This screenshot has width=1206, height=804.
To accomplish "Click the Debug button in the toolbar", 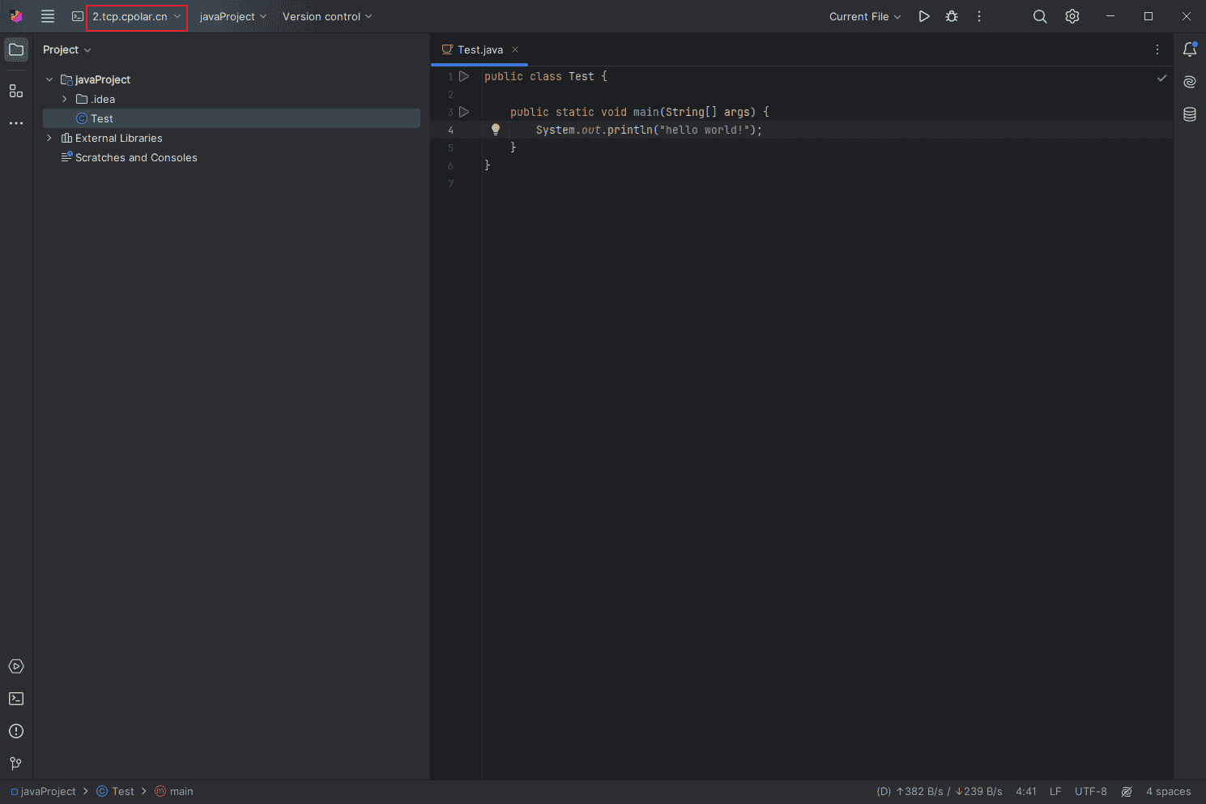I will 951,16.
